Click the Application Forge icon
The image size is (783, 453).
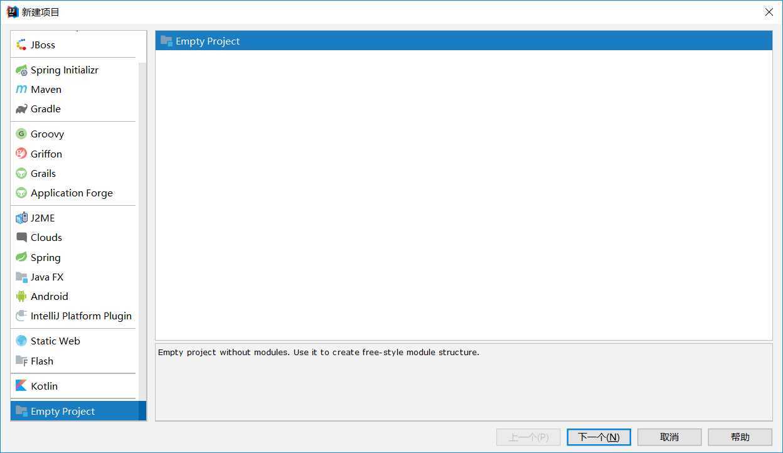21,193
